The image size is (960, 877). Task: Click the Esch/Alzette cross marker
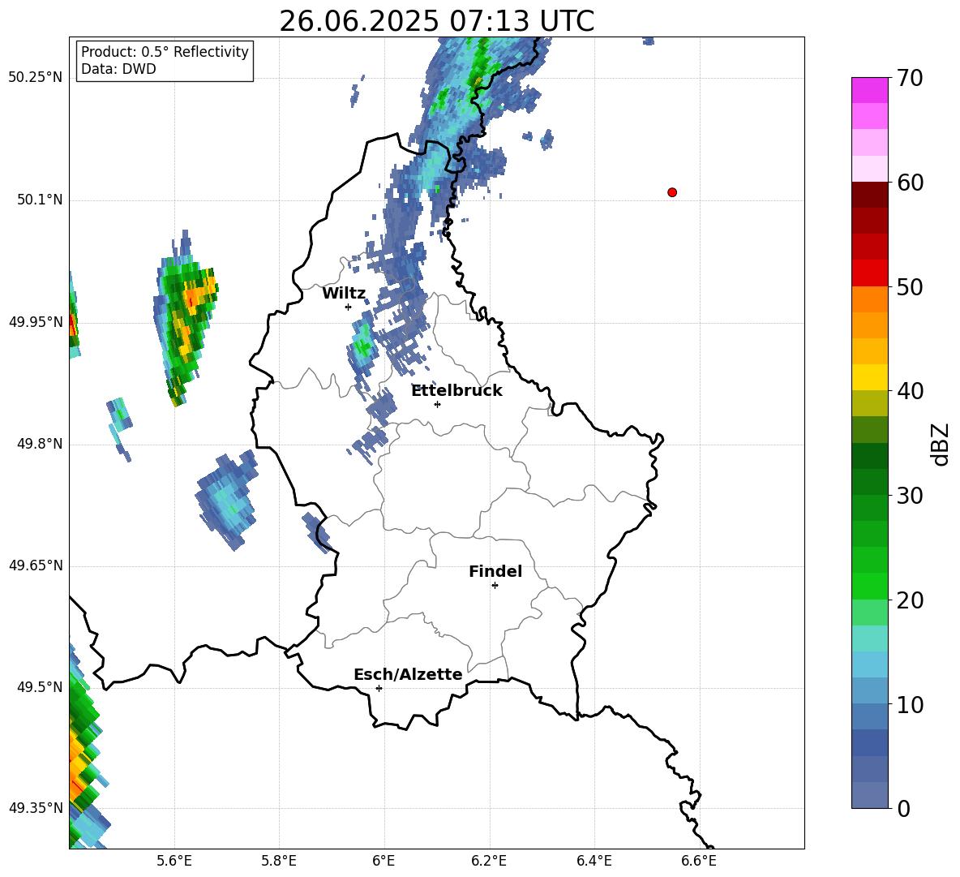click(x=379, y=688)
